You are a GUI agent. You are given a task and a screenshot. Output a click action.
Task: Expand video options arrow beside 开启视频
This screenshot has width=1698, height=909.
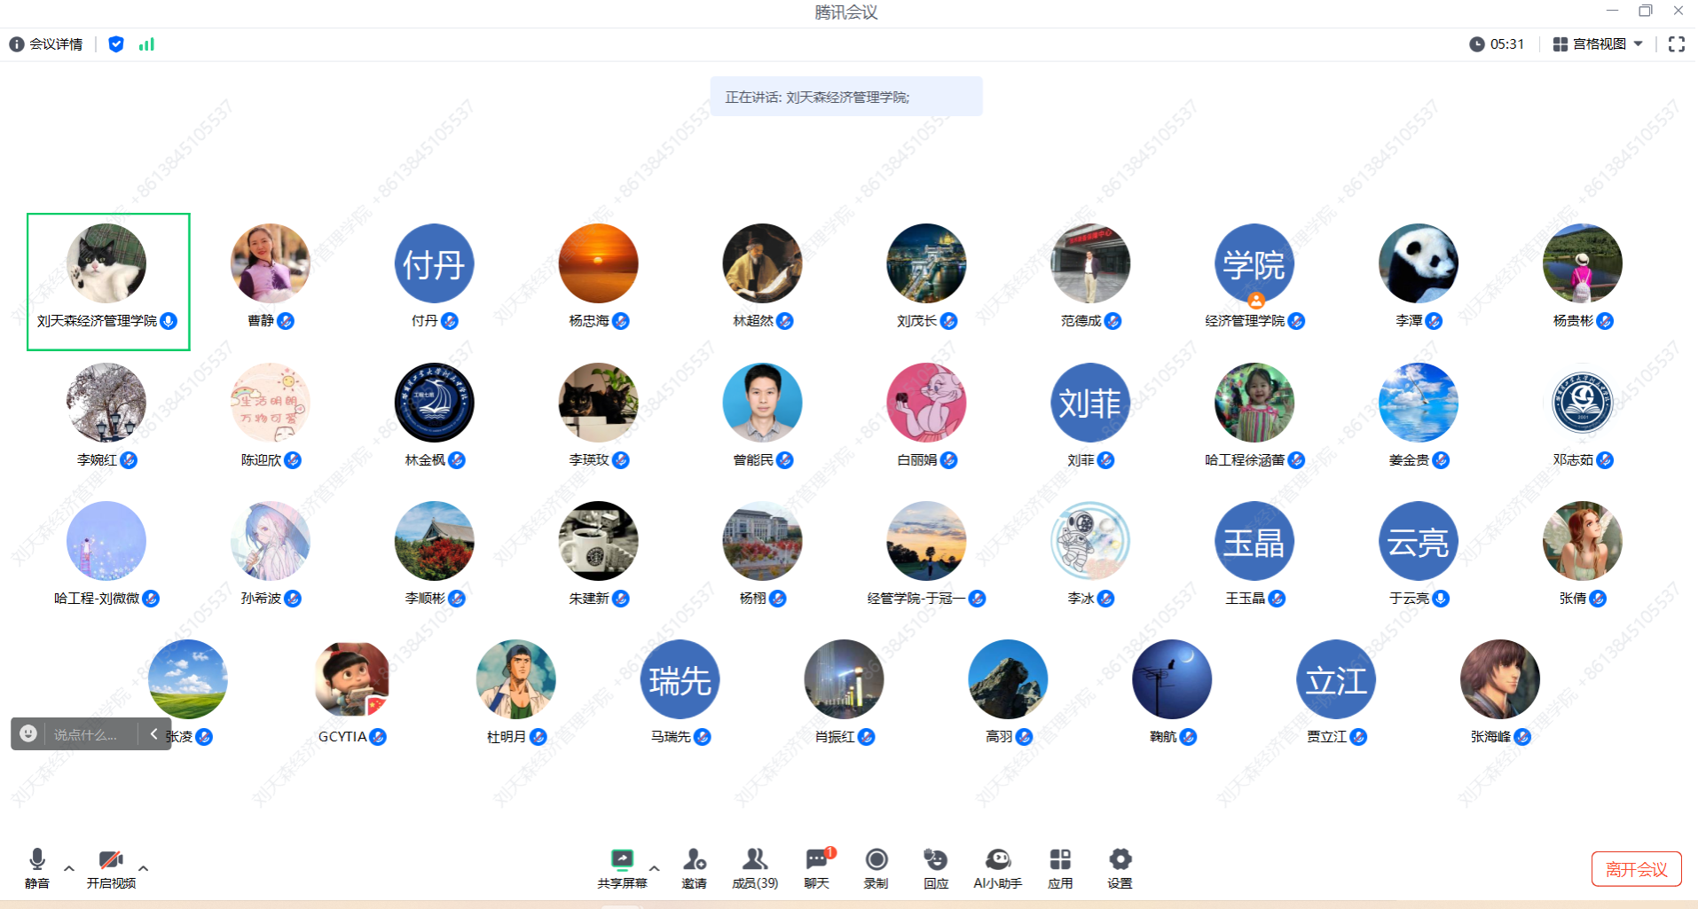pos(143,868)
